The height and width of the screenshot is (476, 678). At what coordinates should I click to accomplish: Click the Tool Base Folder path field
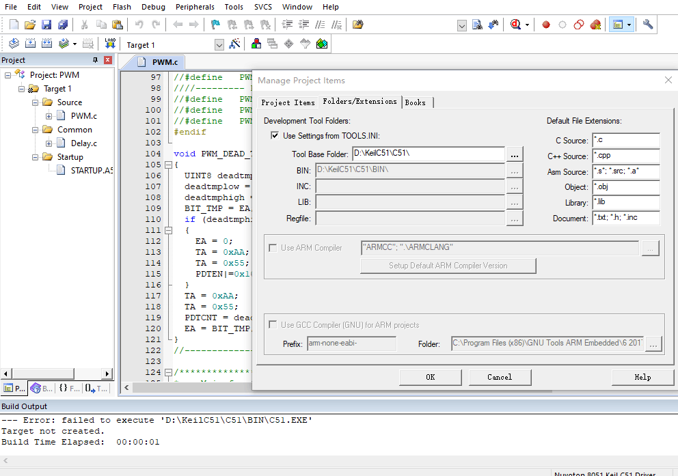tap(429, 154)
